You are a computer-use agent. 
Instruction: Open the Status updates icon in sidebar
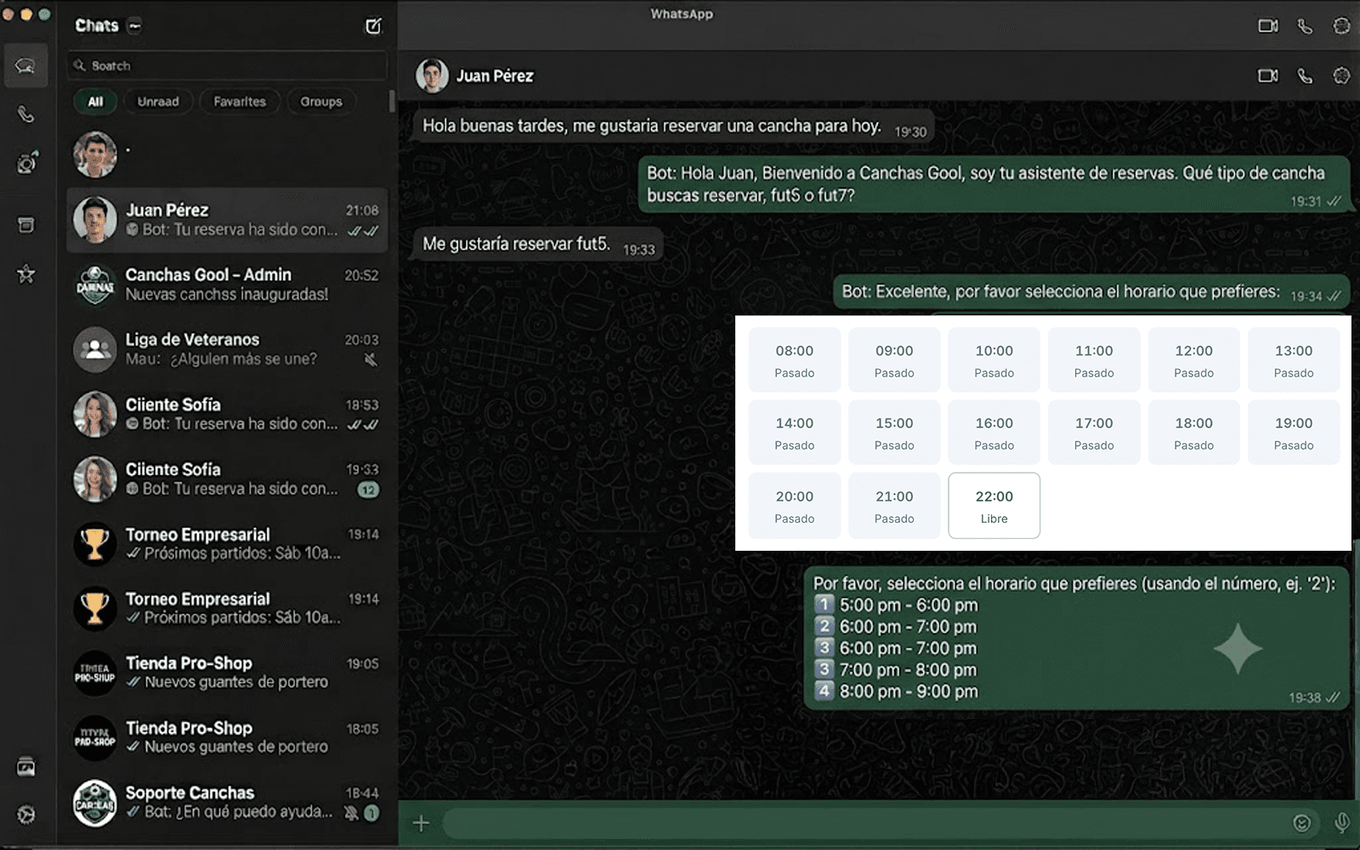[x=26, y=162]
